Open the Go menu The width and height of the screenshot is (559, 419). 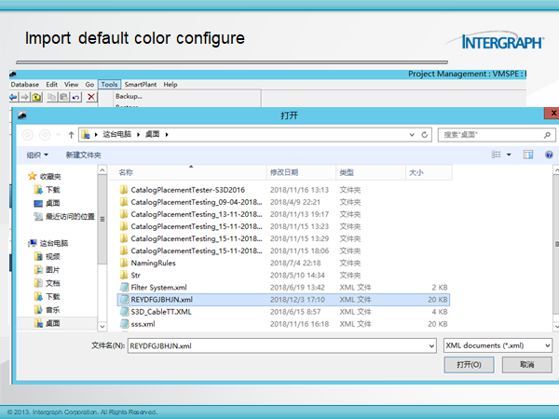click(x=89, y=85)
